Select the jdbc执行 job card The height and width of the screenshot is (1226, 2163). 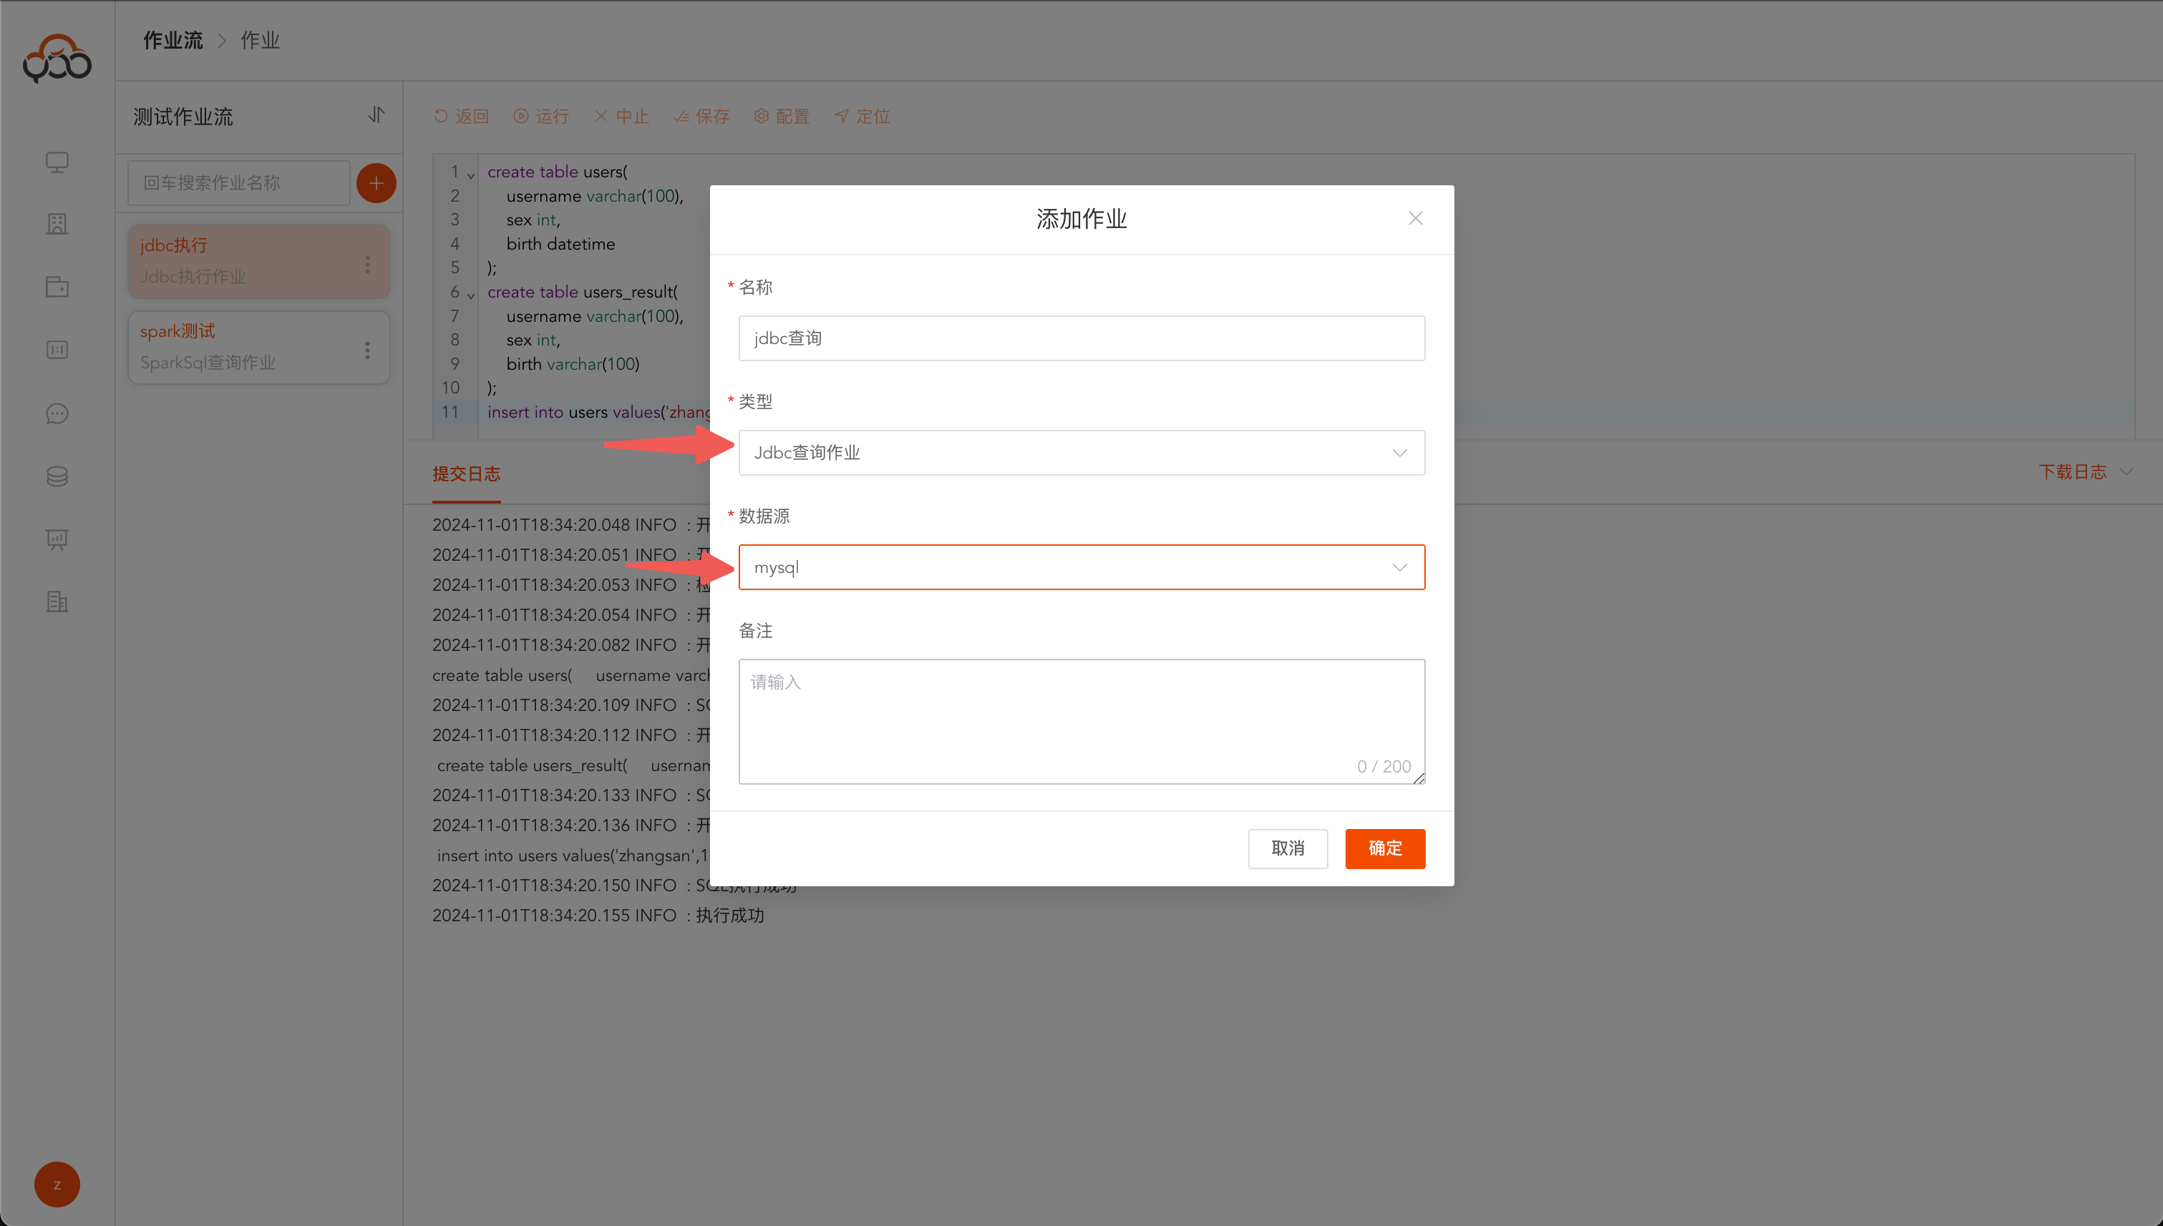[x=258, y=261]
